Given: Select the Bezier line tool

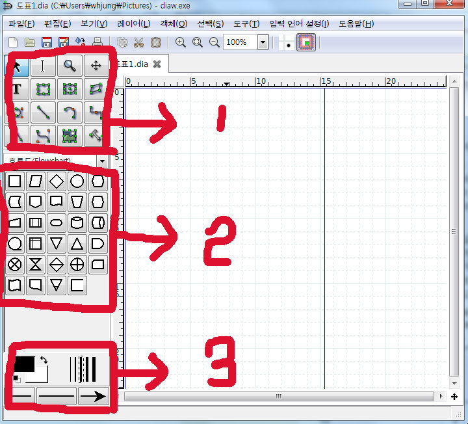Looking at the screenshot, I should click(x=43, y=136).
